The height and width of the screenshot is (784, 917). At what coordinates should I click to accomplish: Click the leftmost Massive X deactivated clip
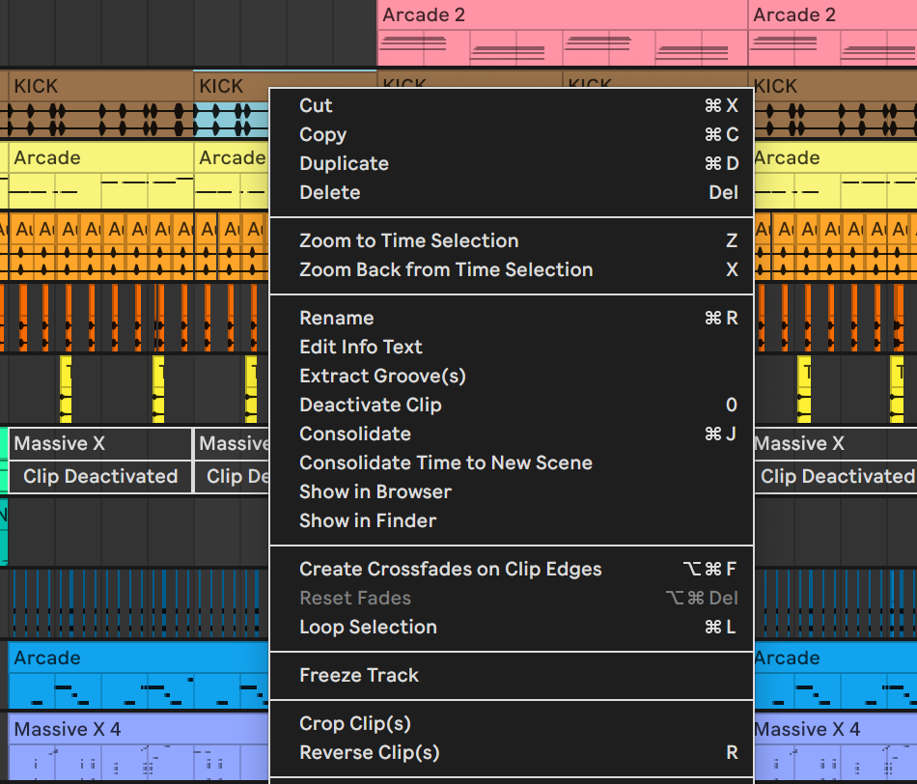click(100, 460)
